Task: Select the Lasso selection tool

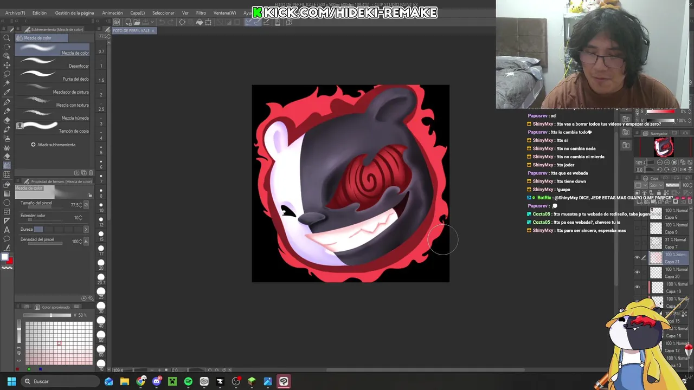Action: [x=7, y=74]
